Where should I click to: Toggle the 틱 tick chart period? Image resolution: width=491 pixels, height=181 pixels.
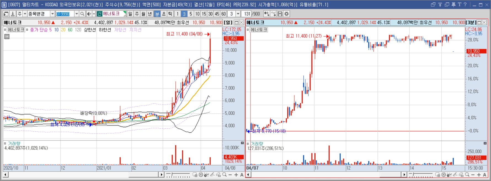point(170,14)
